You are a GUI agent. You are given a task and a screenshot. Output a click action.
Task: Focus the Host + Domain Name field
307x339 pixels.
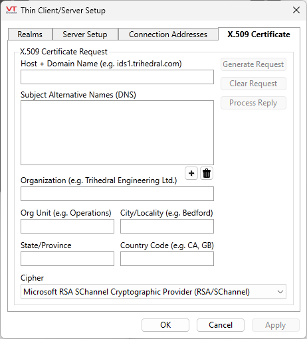(x=117, y=77)
